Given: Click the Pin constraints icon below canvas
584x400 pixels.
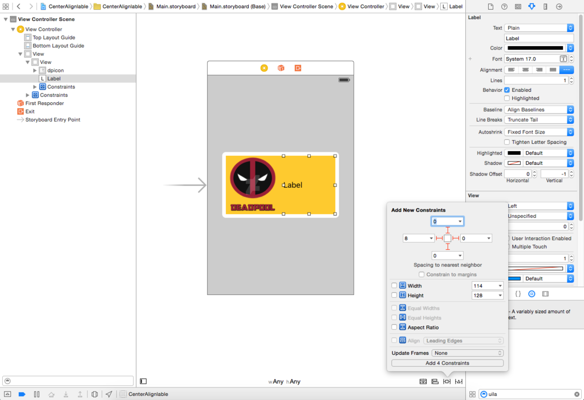Looking at the screenshot, I should coord(447,381).
